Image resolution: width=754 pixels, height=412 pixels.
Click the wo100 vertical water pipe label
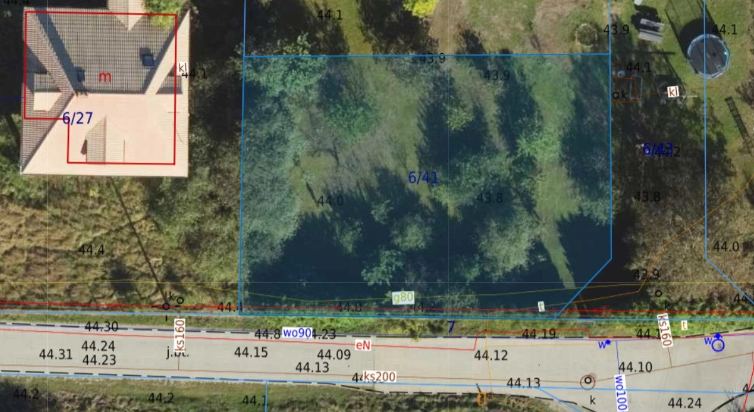tap(620, 392)
